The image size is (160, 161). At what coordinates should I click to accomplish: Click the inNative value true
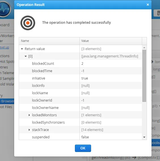[x=85, y=78]
